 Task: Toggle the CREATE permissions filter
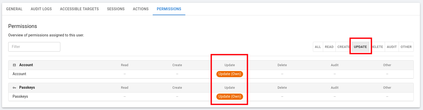click(x=343, y=47)
